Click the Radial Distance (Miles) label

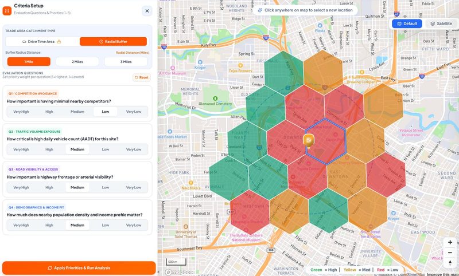click(x=133, y=53)
